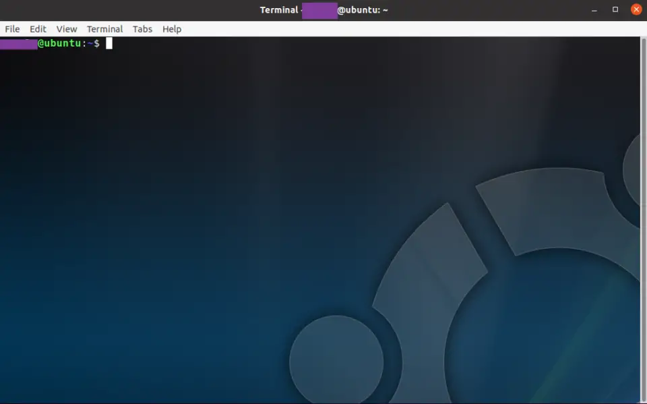Click the blinking terminal cursor
The width and height of the screenshot is (647, 404).
109,42
